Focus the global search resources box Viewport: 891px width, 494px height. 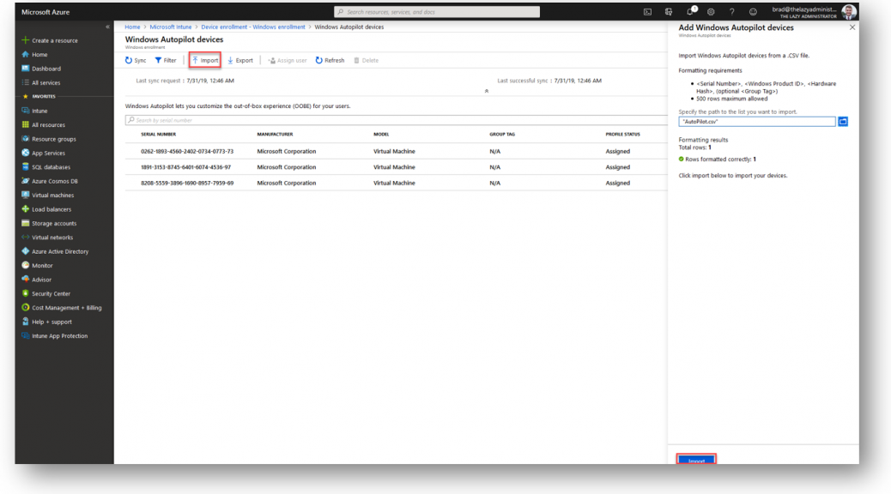click(x=437, y=12)
